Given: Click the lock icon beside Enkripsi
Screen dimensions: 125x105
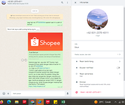Looking at the screenshot, I should pyautogui.click(x=77, y=82).
